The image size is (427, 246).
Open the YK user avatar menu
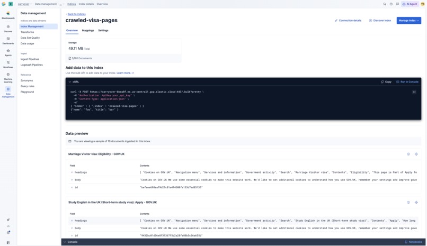[x=423, y=4]
